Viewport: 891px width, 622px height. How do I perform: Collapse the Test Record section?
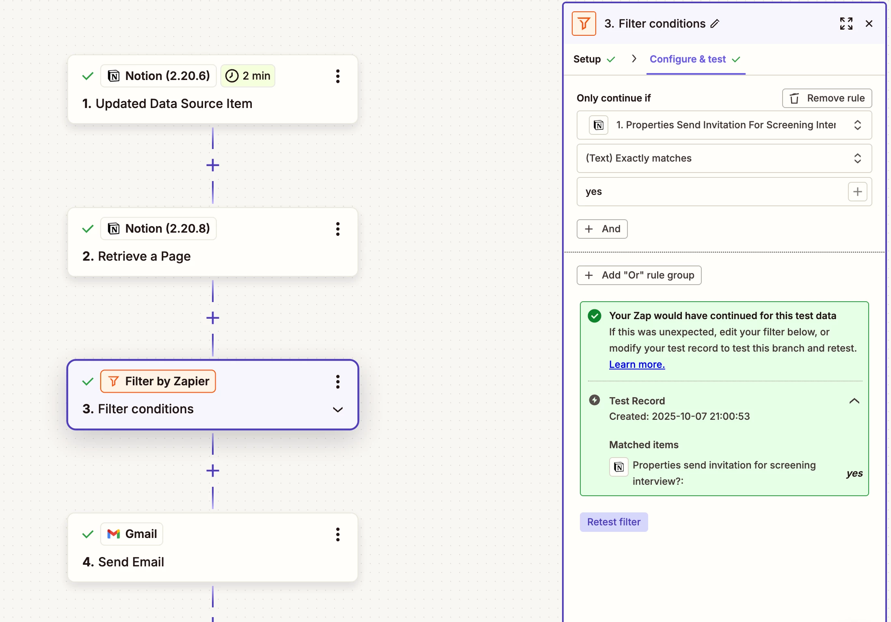854,401
